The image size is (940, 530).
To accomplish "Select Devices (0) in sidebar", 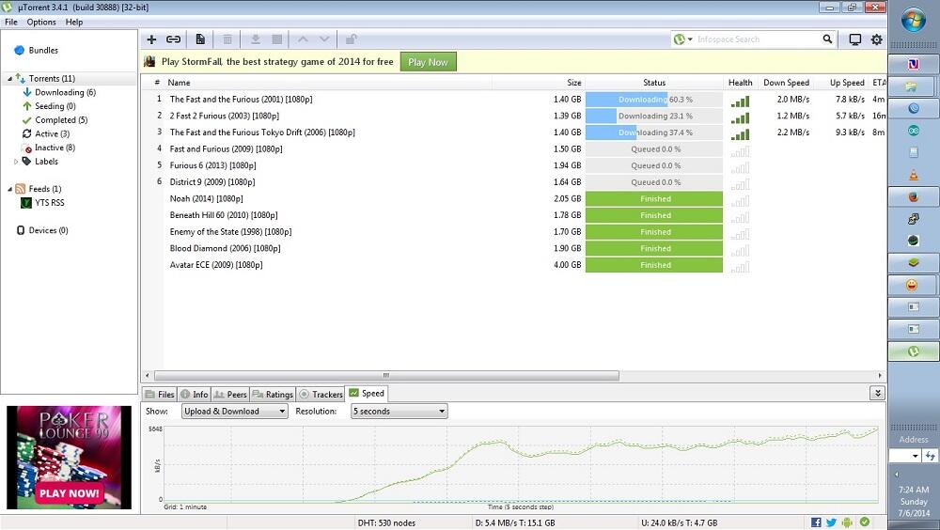I will (x=48, y=230).
